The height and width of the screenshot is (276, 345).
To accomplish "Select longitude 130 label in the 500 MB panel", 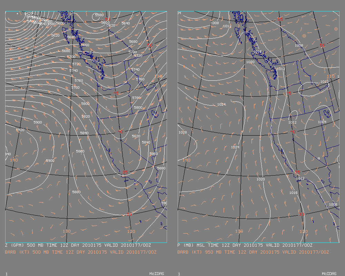I will (x=67, y=231).
